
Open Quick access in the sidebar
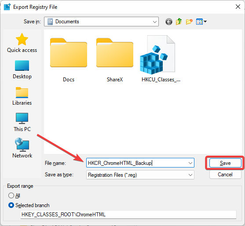tap(22, 43)
